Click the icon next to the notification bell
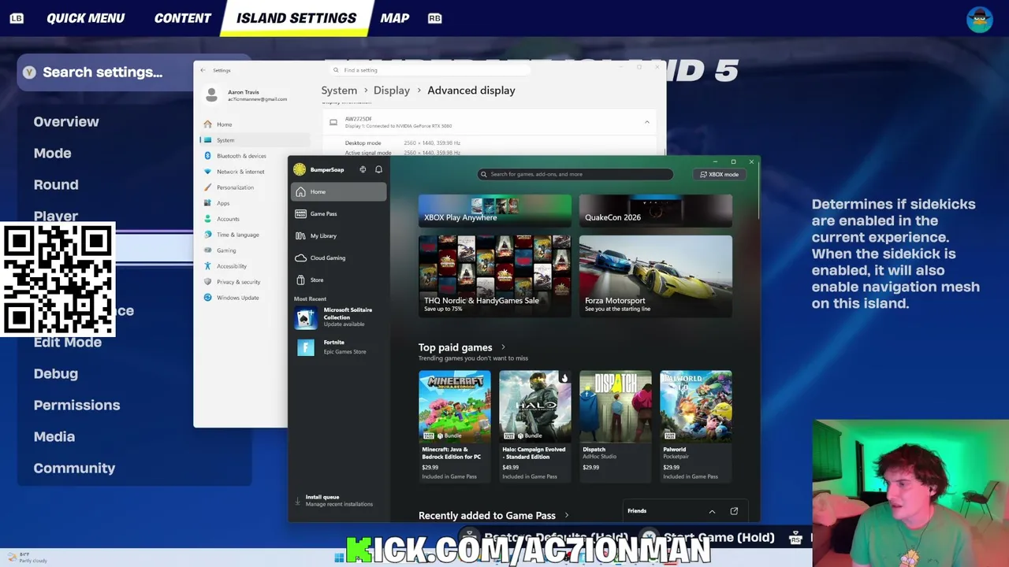The height and width of the screenshot is (567, 1009). pos(363,169)
